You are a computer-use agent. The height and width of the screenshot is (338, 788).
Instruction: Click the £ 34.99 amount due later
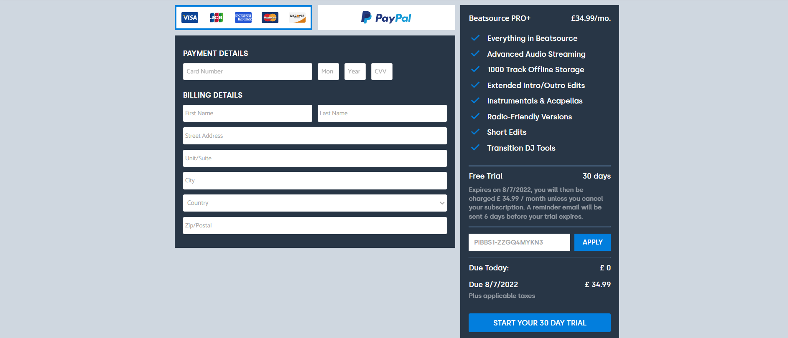click(x=598, y=285)
